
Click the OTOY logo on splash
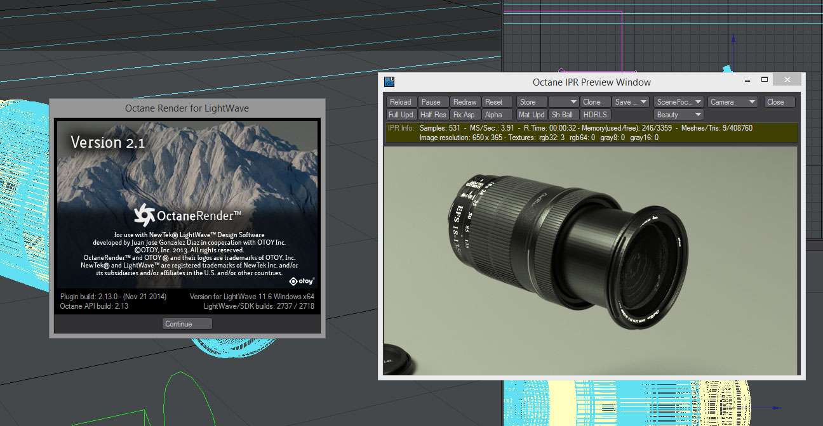pyautogui.click(x=302, y=281)
